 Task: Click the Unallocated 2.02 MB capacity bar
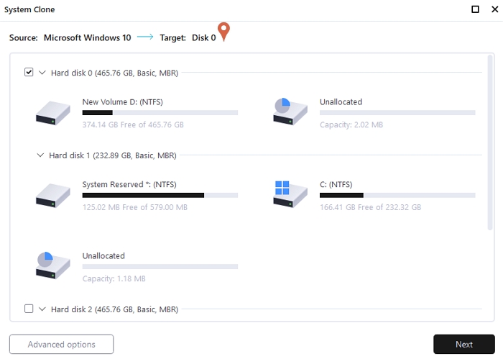click(x=397, y=113)
